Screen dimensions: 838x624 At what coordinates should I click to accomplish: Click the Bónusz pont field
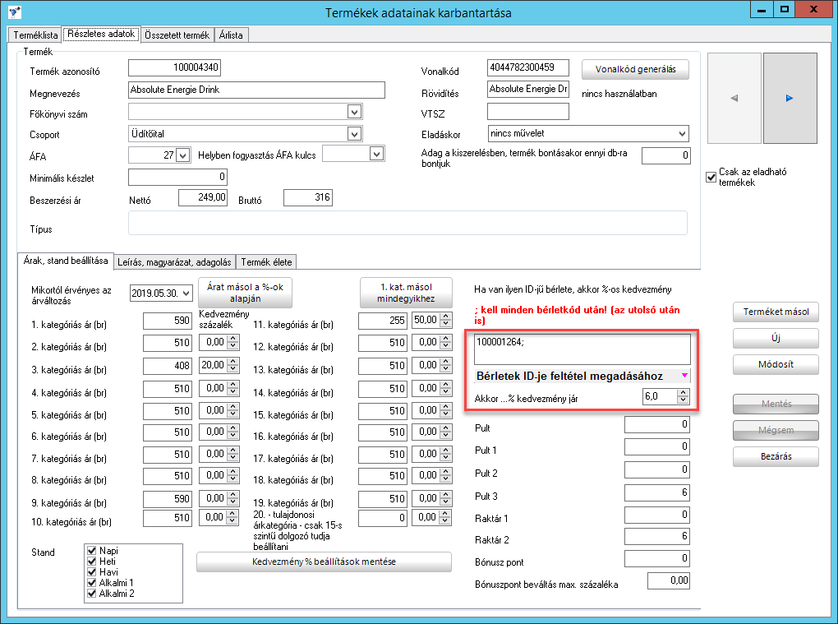click(x=657, y=559)
